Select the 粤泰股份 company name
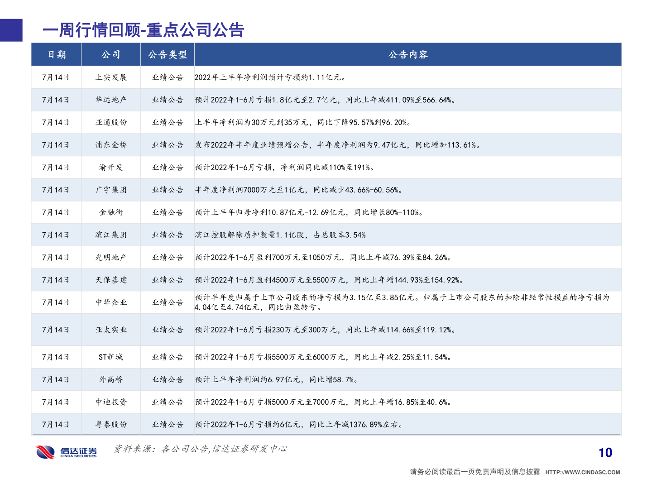652x489 pixels. (111, 424)
